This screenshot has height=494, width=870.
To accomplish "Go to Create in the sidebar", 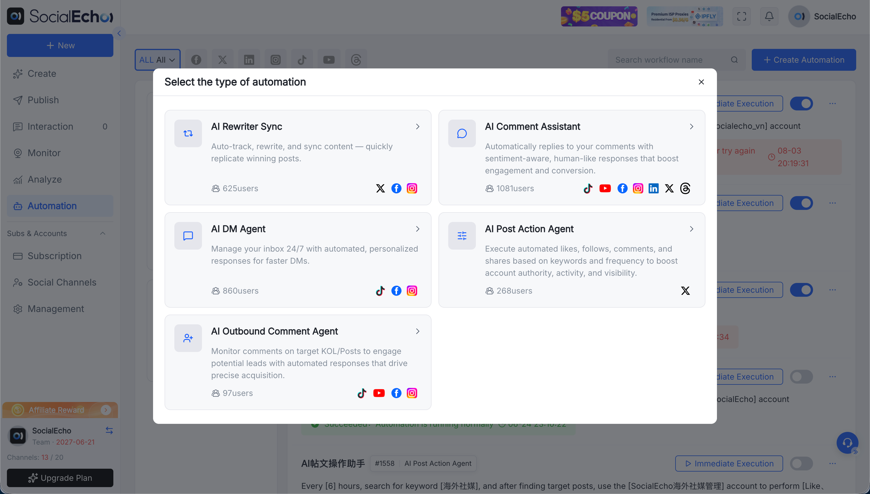I will [x=60, y=74].
